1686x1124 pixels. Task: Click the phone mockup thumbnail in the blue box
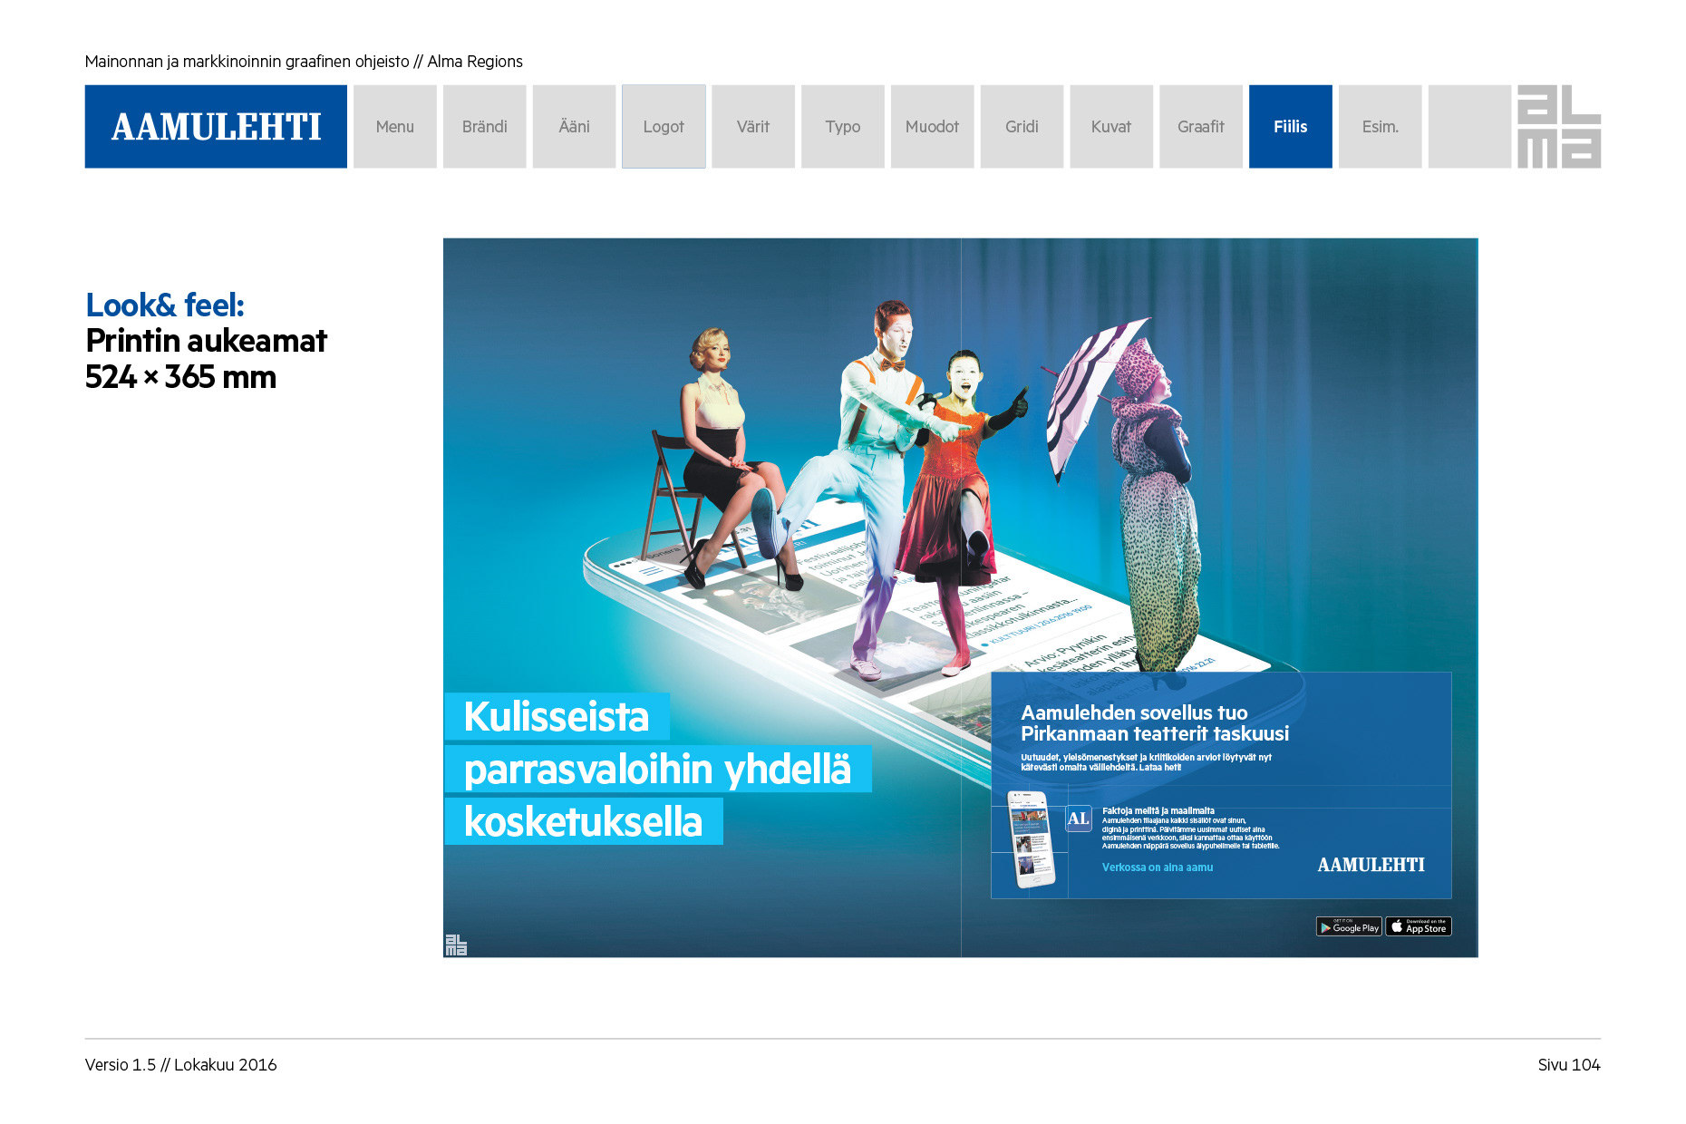[x=1032, y=839]
